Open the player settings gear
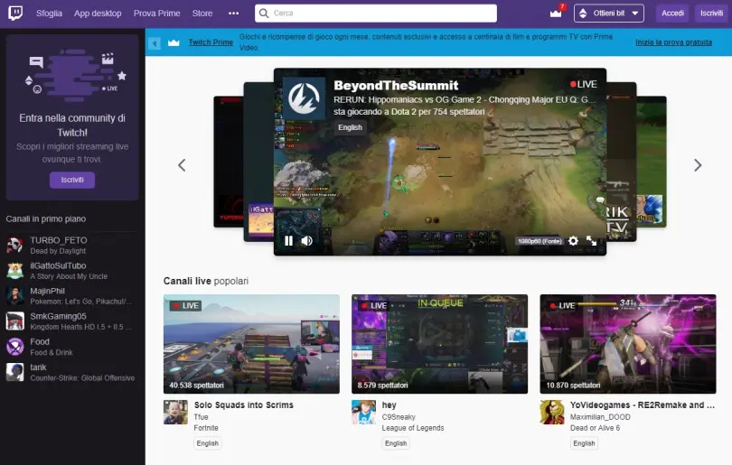 [x=573, y=241]
